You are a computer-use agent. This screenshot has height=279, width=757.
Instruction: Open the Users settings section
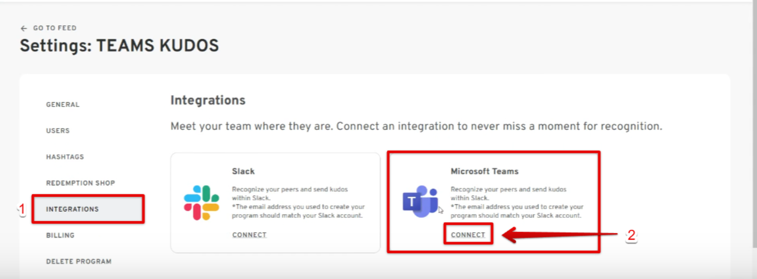tap(58, 131)
